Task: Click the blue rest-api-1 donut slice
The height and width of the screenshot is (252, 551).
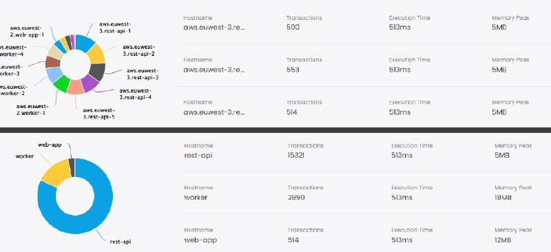Action: click(x=85, y=43)
